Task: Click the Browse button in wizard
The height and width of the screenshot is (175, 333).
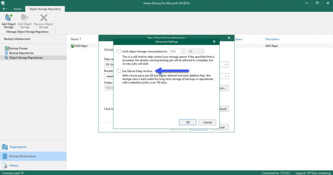Action: [x=224, y=88]
